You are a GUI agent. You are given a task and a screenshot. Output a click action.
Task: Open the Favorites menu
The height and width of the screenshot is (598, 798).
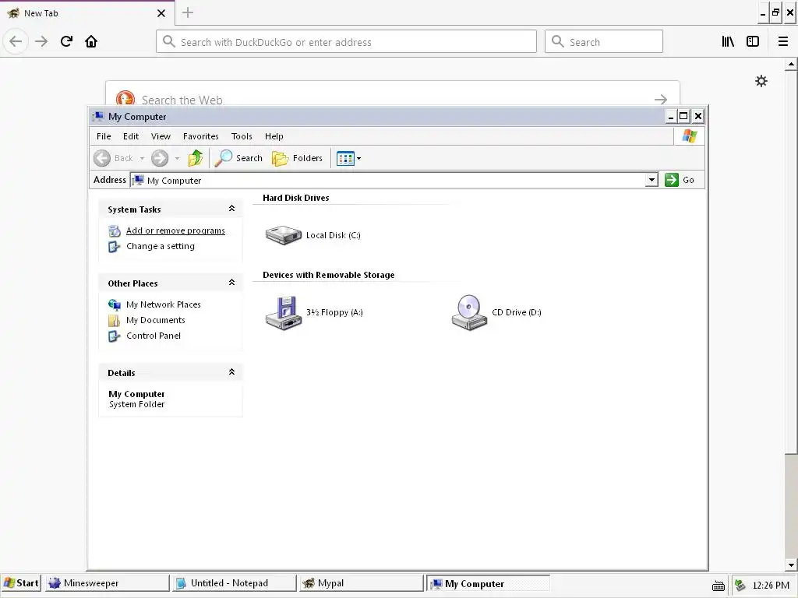tap(200, 136)
